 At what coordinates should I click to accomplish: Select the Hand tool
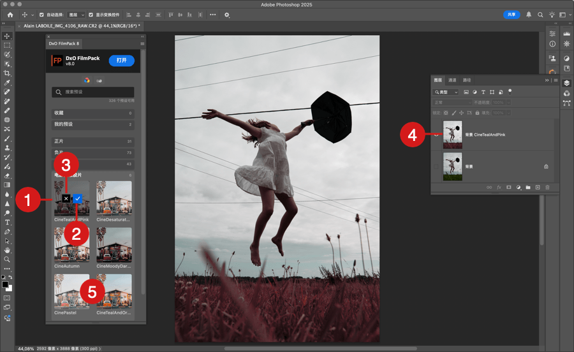[7, 250]
